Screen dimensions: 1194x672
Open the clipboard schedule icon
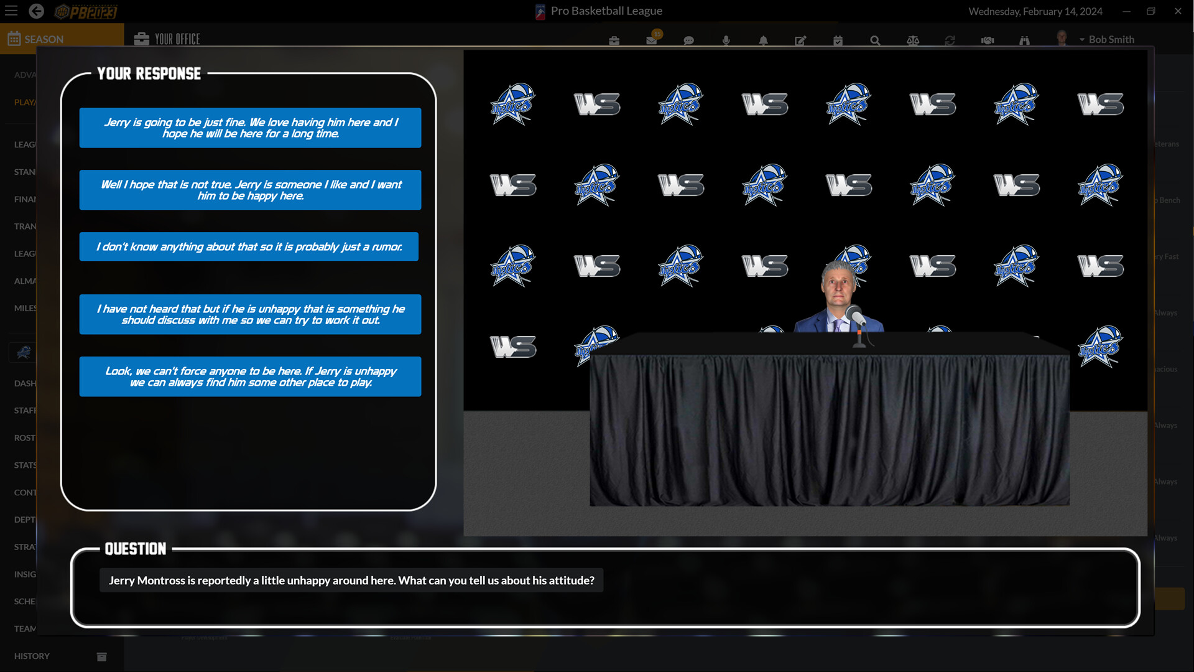838,39
